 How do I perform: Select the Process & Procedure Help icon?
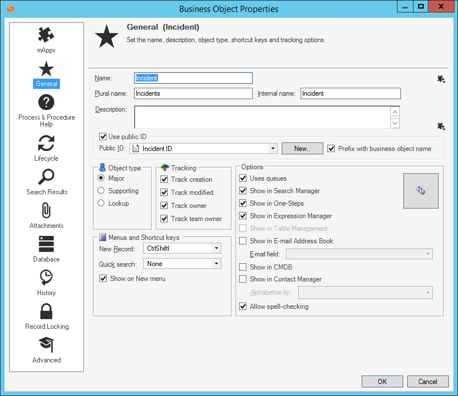(46, 103)
